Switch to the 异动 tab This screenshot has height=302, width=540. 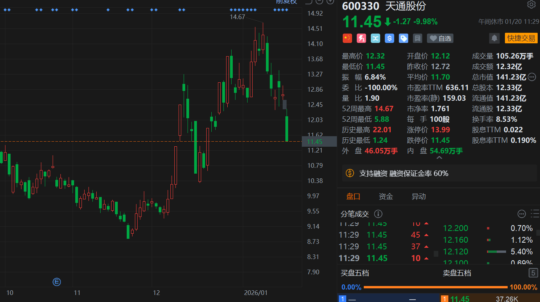coord(419,197)
